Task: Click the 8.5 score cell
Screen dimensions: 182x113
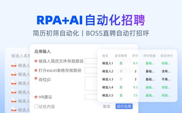Action: click(x=135, y=63)
